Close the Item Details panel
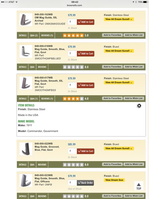 tap(139, 106)
